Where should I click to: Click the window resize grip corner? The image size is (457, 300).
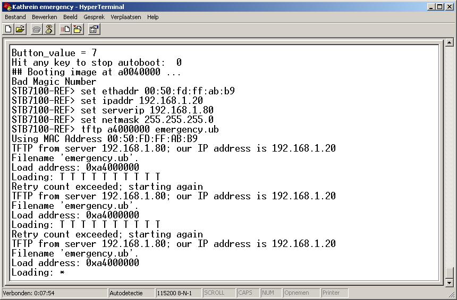click(451, 294)
